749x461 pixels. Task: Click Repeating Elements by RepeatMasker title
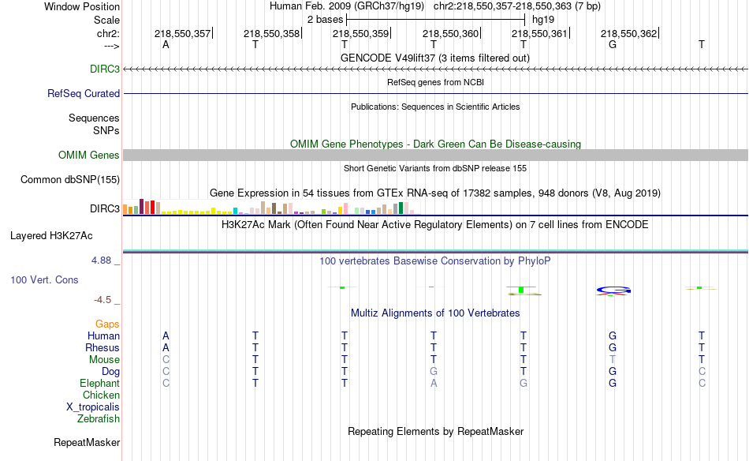click(436, 432)
